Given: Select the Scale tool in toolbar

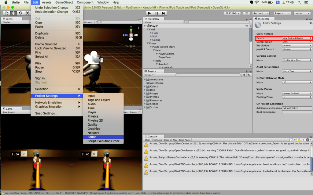Looking at the screenshot, I should [27, 13].
